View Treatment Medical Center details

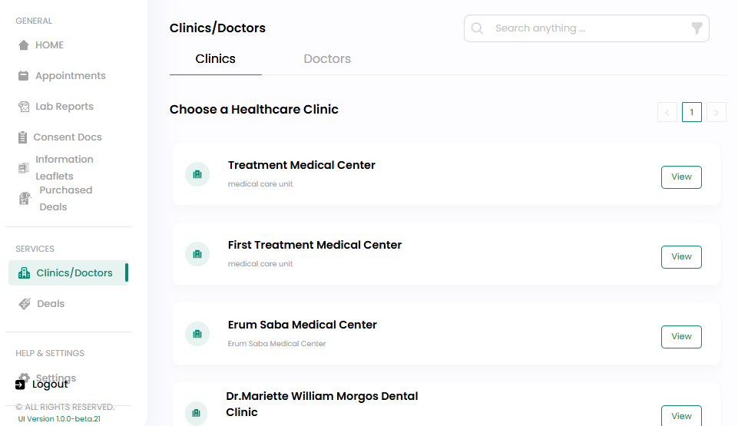[681, 177]
